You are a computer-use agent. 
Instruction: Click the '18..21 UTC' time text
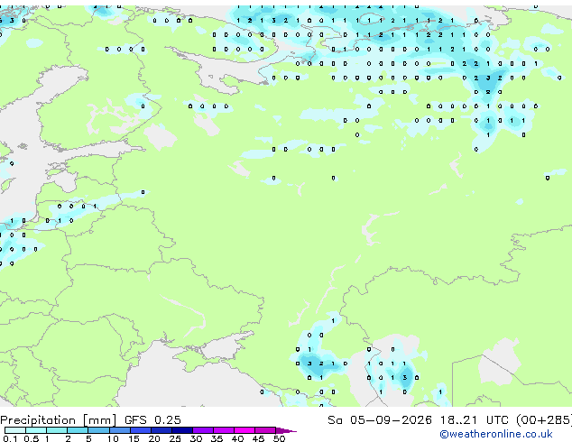pyautogui.click(x=474, y=420)
